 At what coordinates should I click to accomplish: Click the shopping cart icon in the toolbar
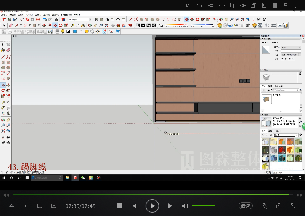click(118, 32)
